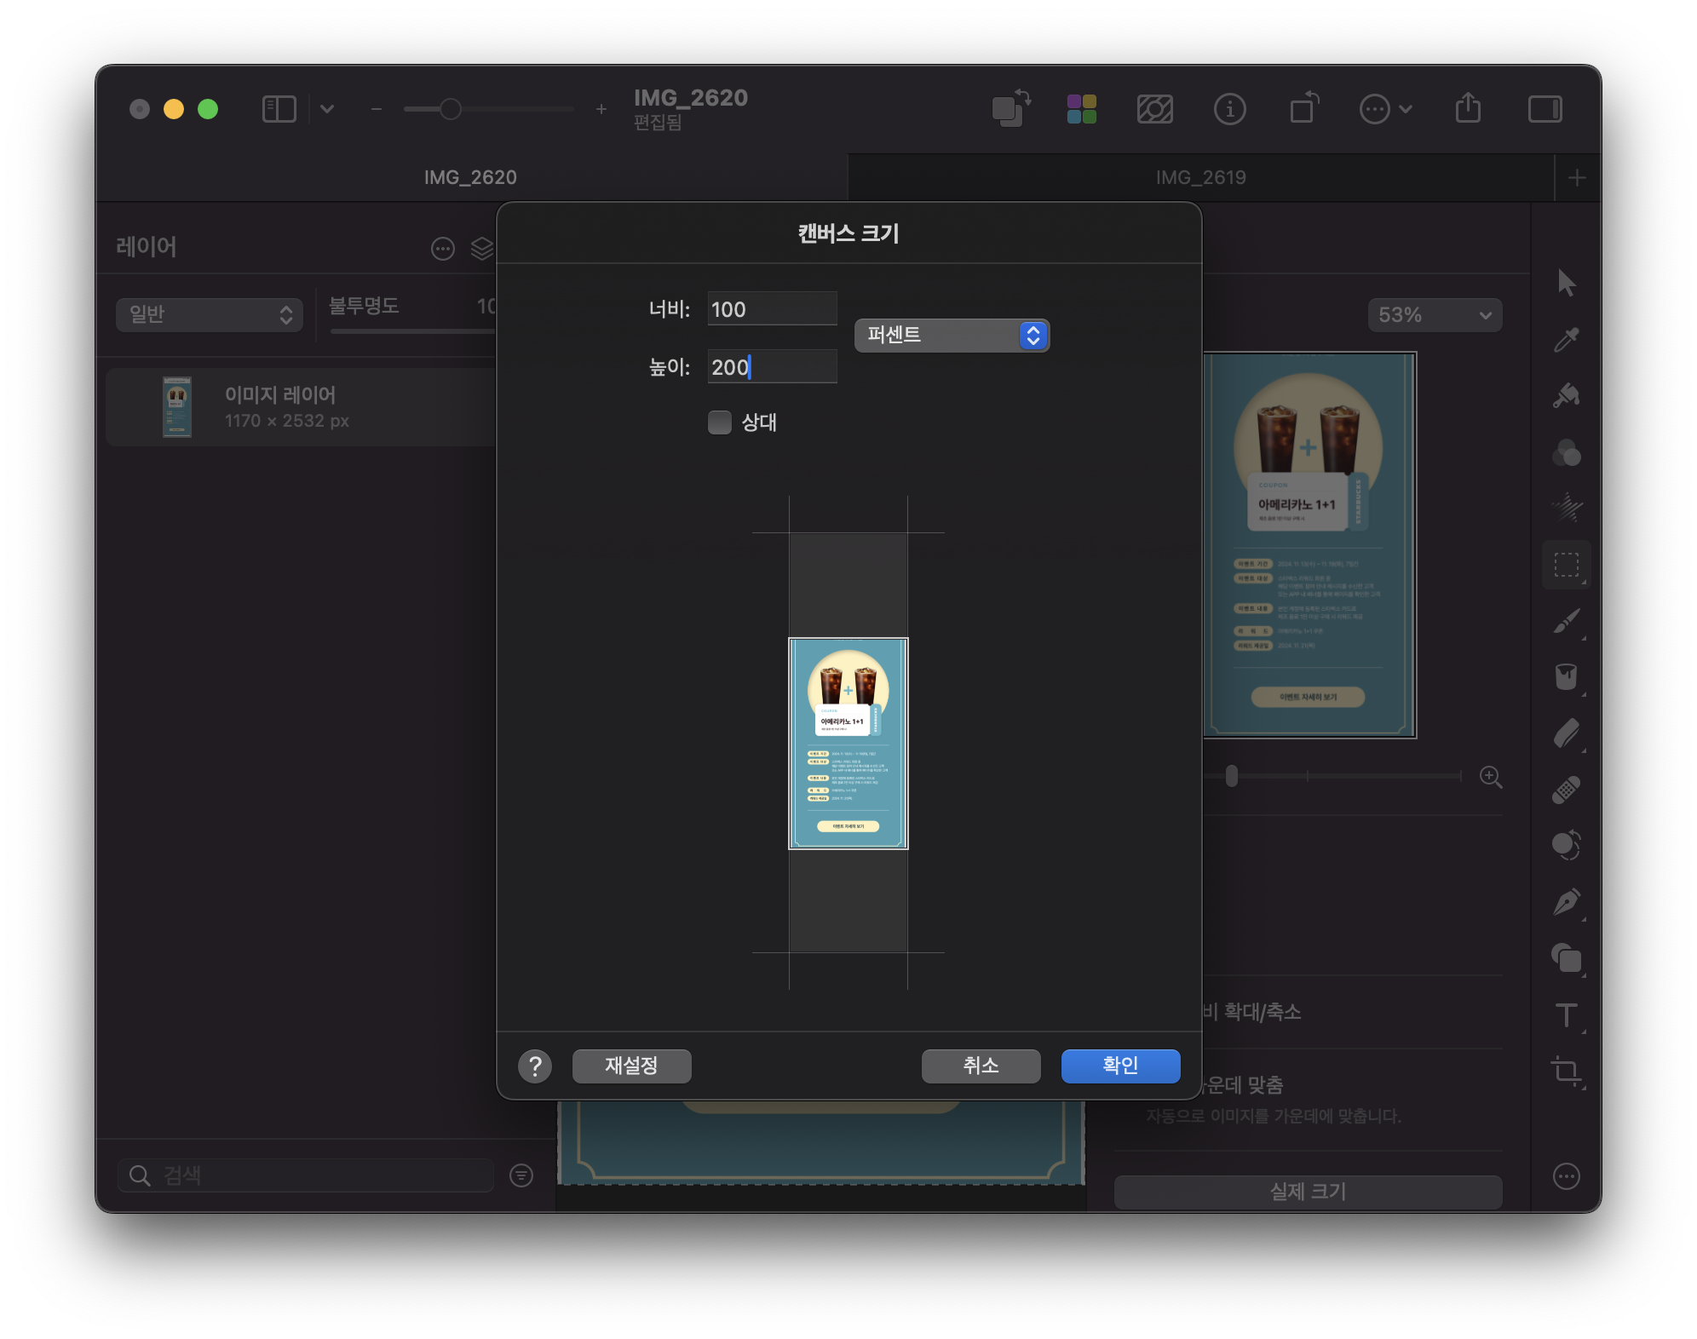
Task: Select the Color Picker eyedropper tool
Action: point(1566,340)
